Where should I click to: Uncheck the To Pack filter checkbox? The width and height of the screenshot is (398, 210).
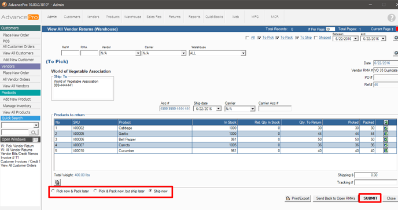[278, 38]
